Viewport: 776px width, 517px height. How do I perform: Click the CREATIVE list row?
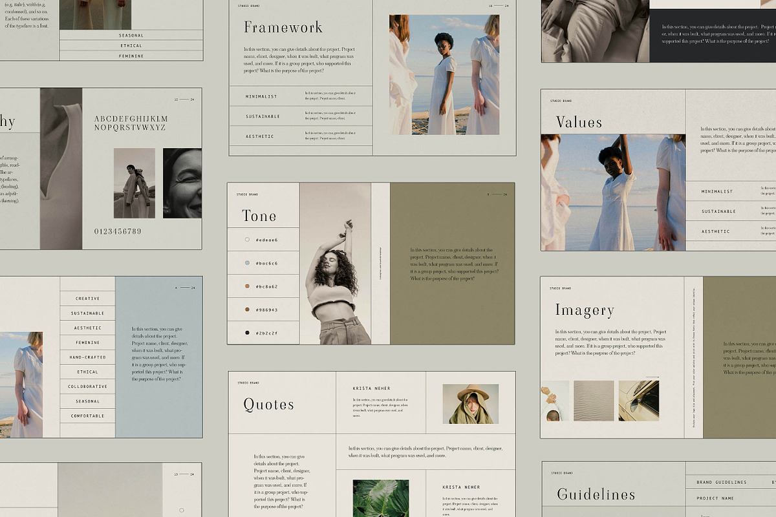click(x=88, y=299)
